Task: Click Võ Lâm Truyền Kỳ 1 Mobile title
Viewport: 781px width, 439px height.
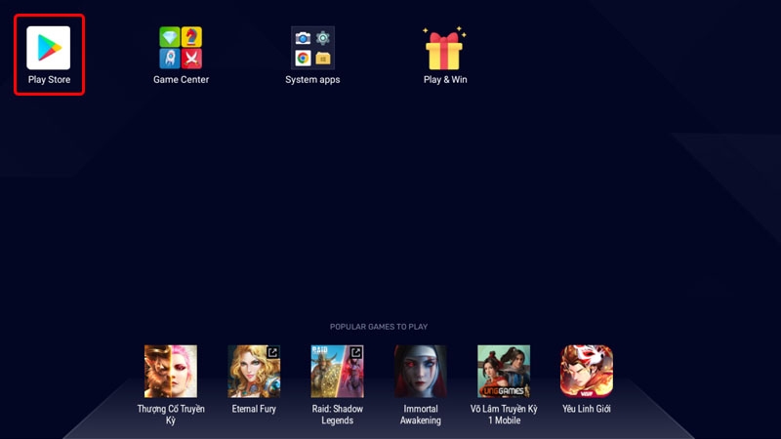Action: point(504,415)
